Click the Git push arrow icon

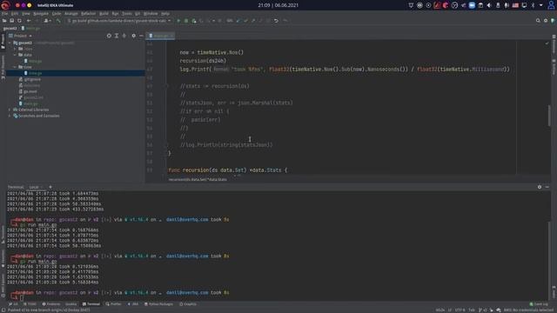coord(253,21)
